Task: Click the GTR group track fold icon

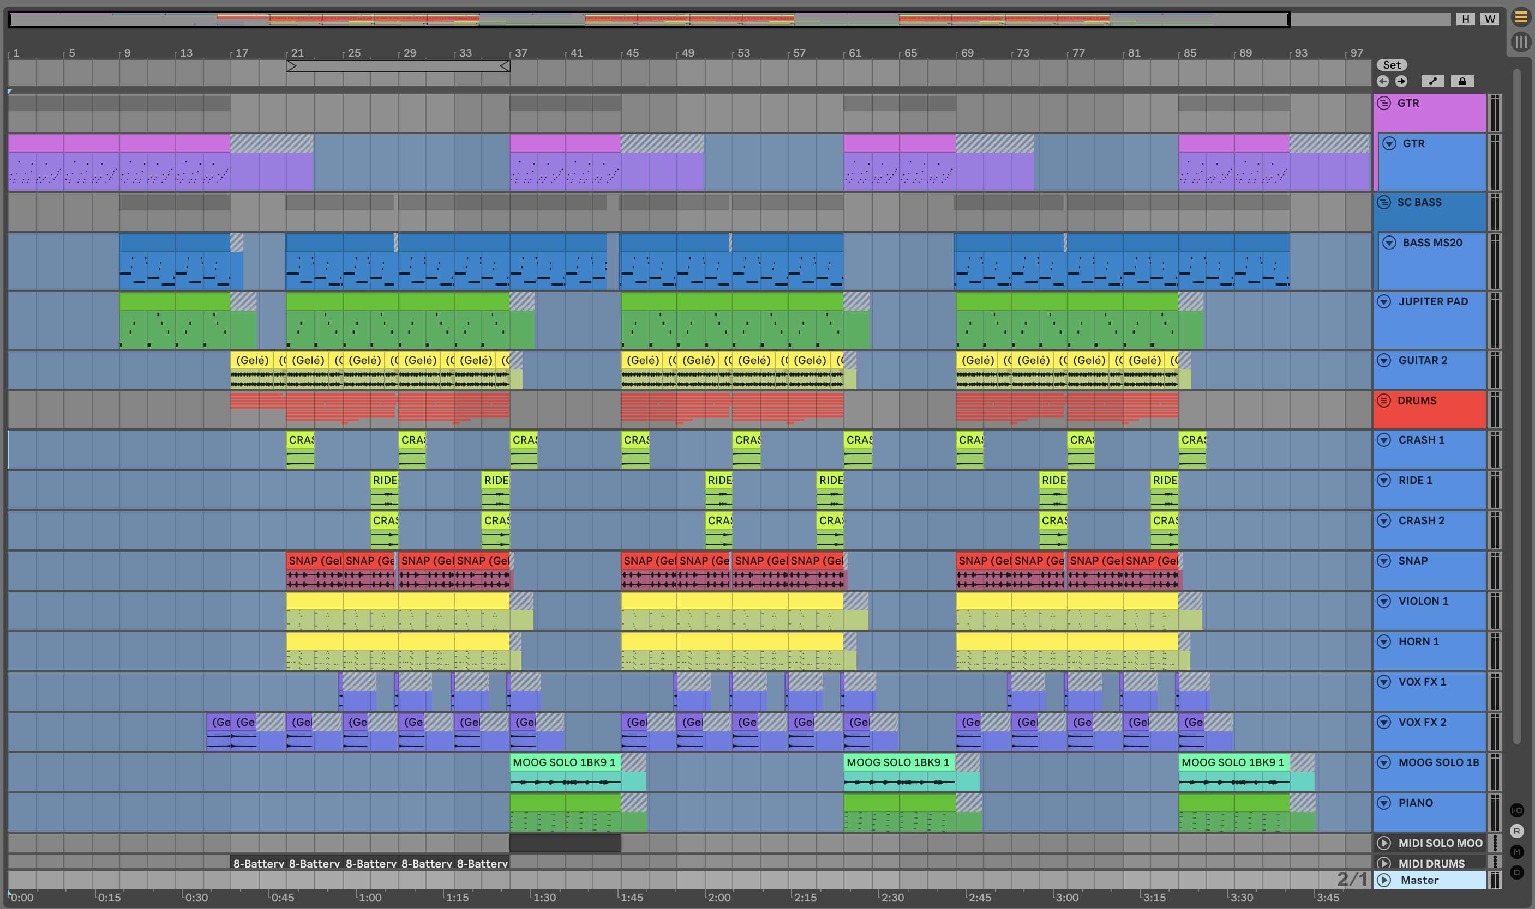Action: (1383, 103)
